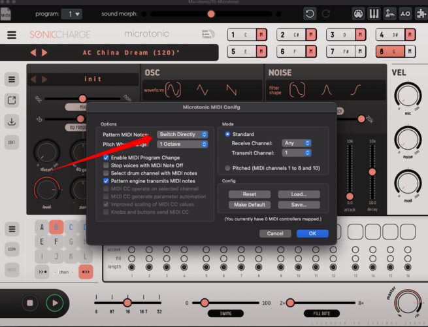Viewport: 428px width, 327px height.
Task: Click the VEL osc knob
Action: tap(408, 95)
